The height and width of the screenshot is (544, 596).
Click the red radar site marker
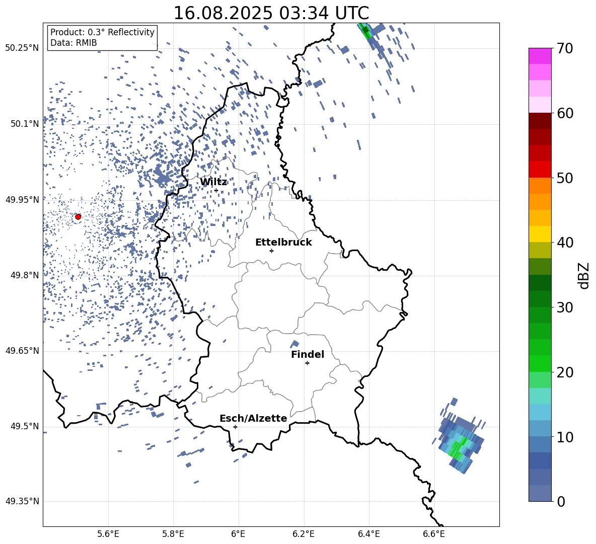pos(78,216)
